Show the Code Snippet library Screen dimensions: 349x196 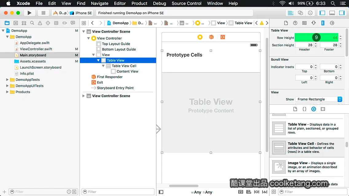(x=304, y=109)
